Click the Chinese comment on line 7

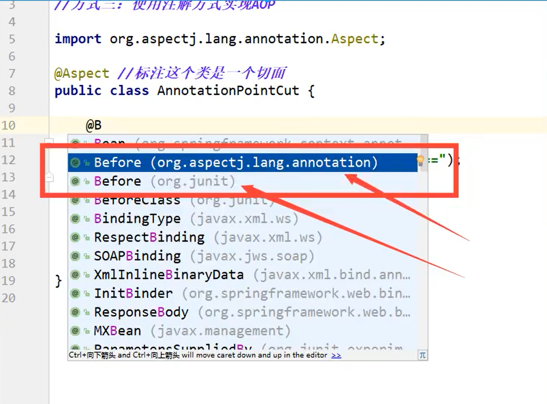tap(202, 73)
